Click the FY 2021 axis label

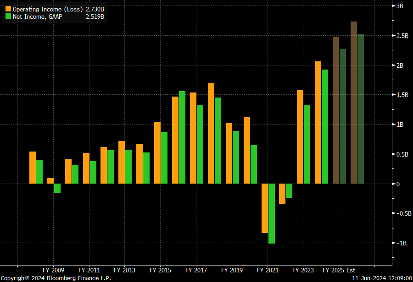point(268,270)
